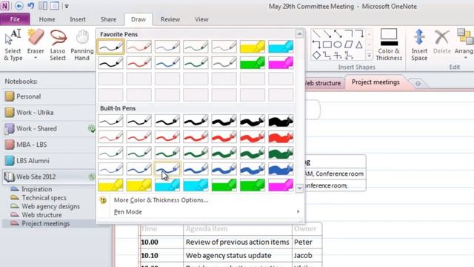Create a new section tab
This screenshot has height=267, width=474.
418,83
